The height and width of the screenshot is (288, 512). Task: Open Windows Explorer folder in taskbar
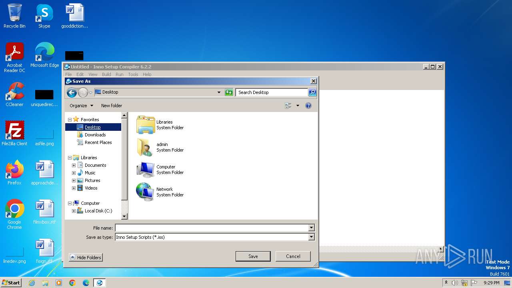45,283
